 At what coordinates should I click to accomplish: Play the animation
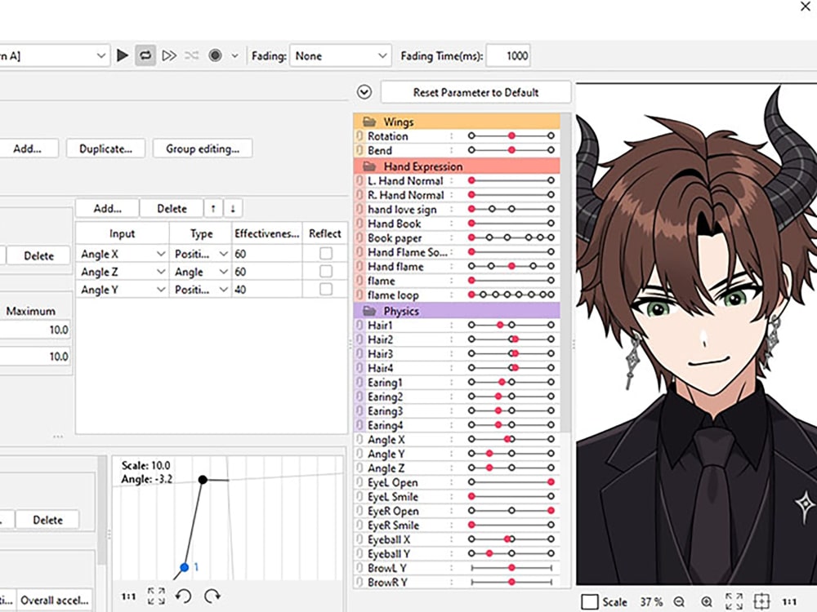click(x=123, y=55)
